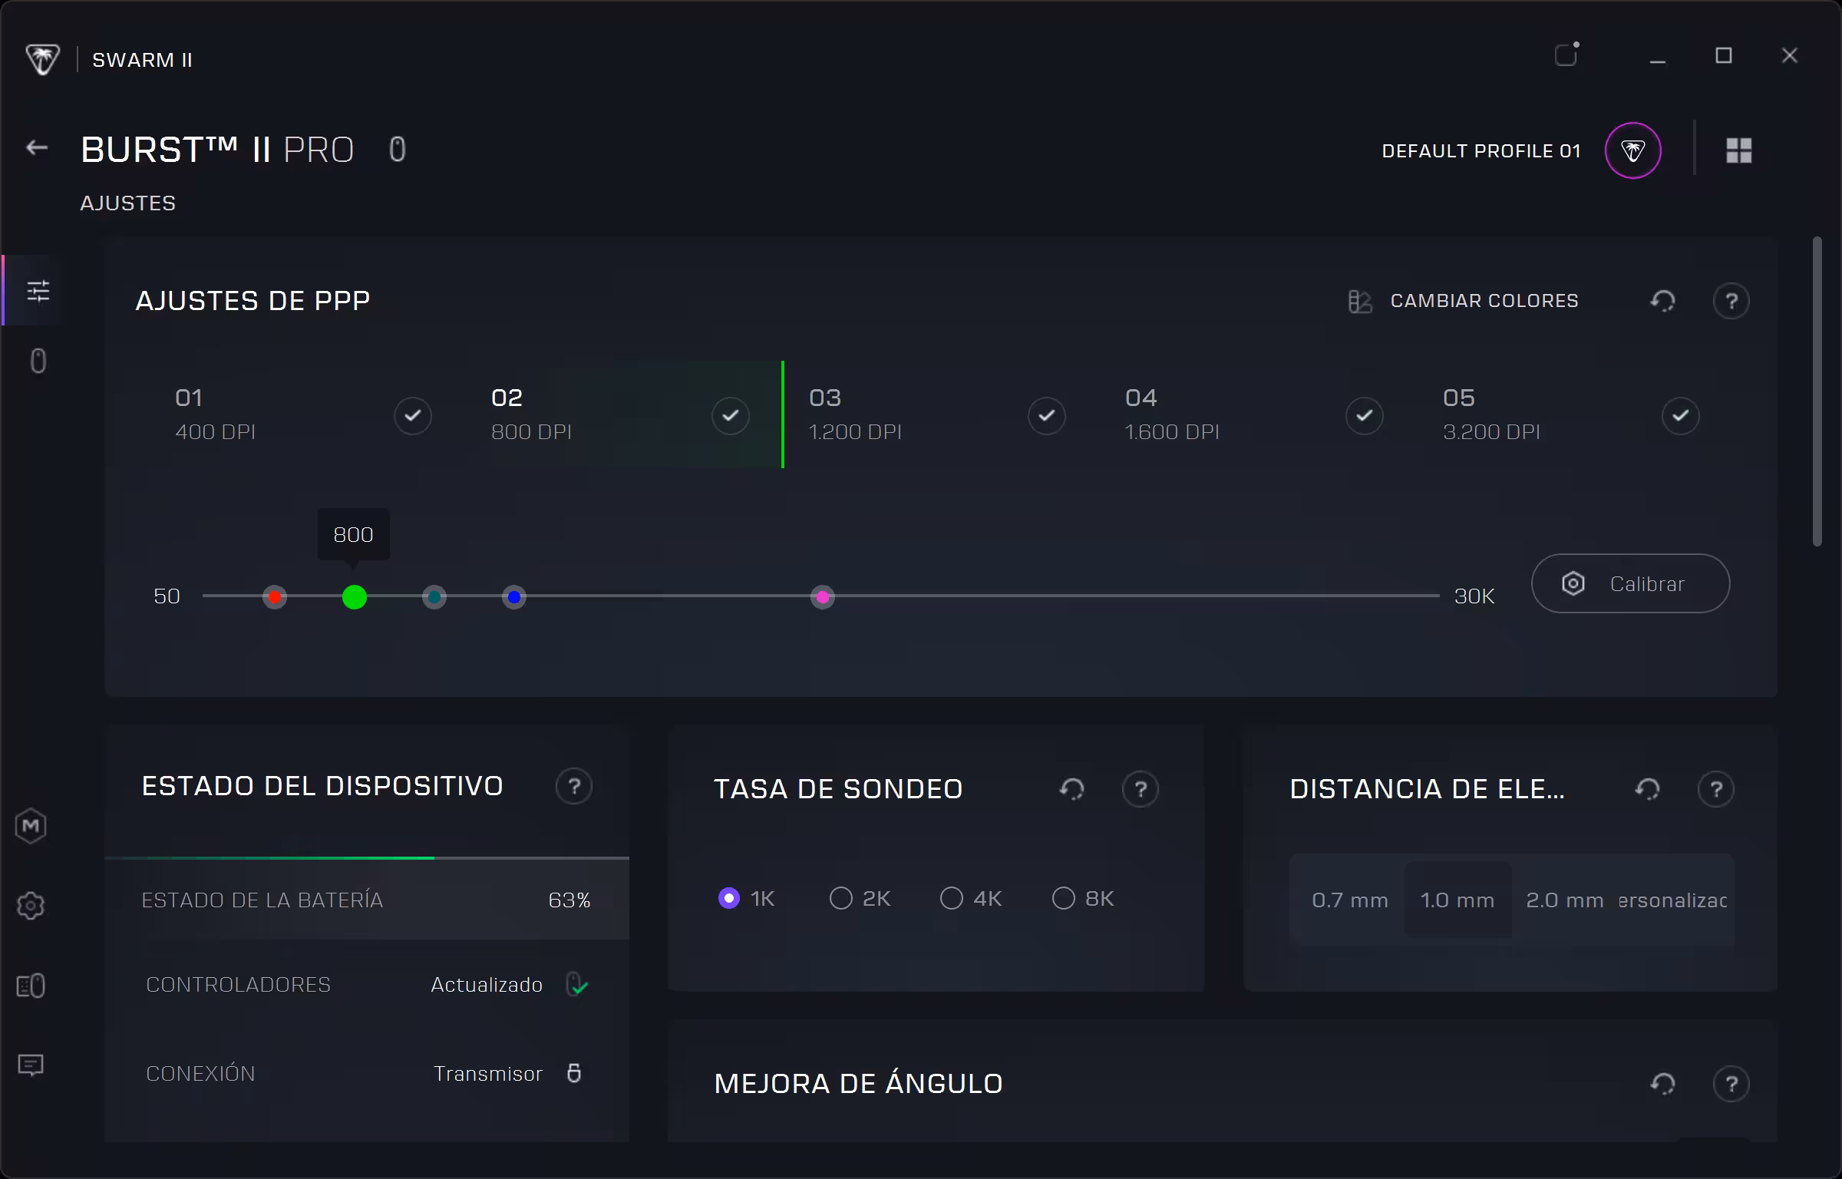Viewport: 1842px width, 1179px height.
Task: Open the macros hexagon M sidebar icon
Action: tap(31, 826)
